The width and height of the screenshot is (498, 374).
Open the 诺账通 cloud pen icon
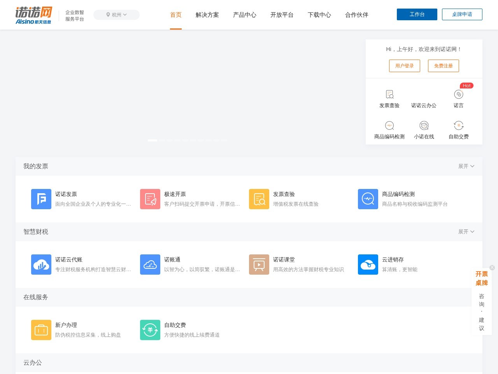pyautogui.click(x=150, y=265)
